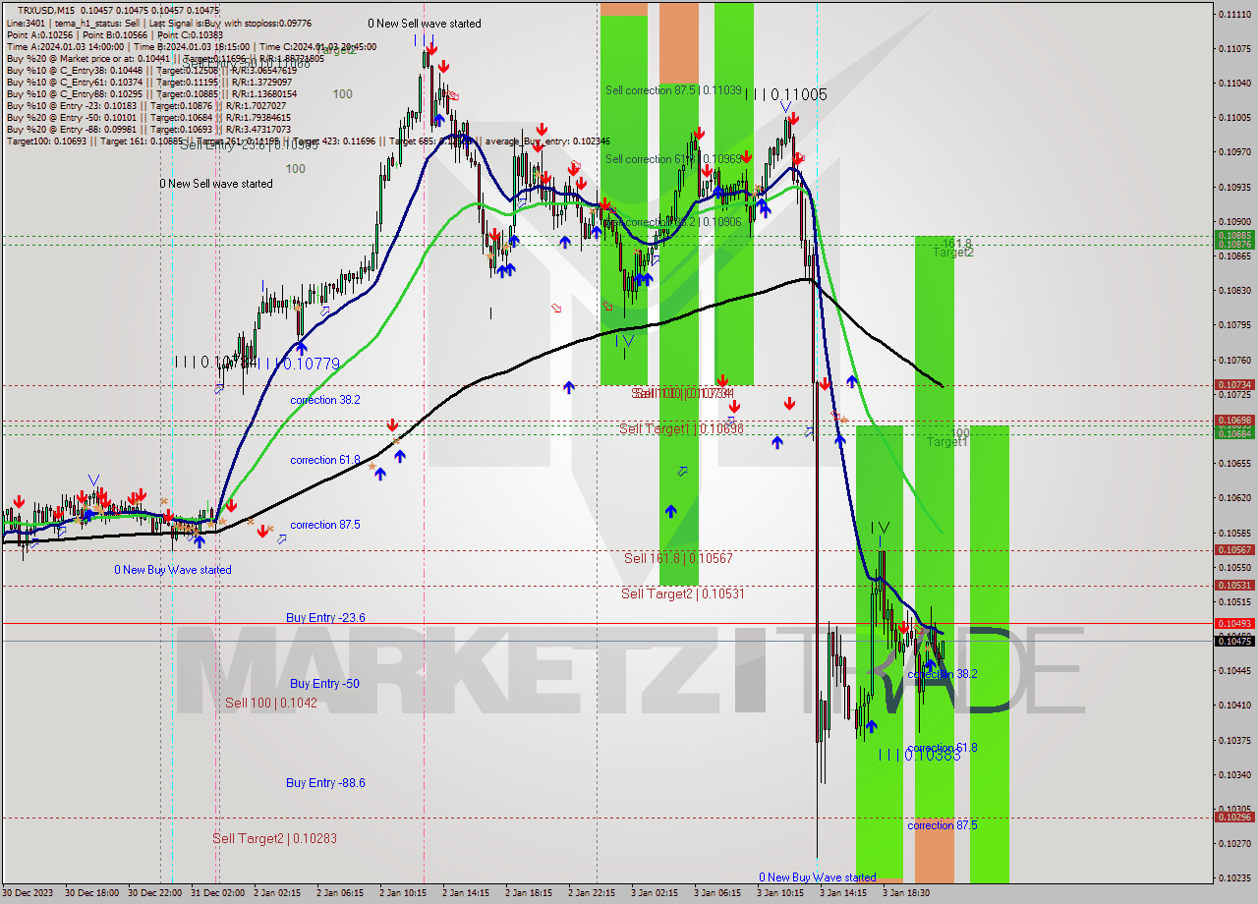Click the 0.10655 price axis label
The height and width of the screenshot is (904, 1258).
pyautogui.click(x=1234, y=463)
